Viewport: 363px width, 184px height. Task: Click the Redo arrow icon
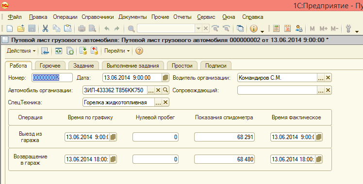point(117,28)
